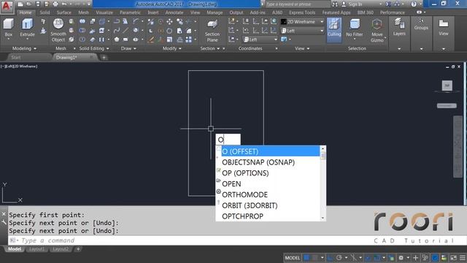Open the 2D Wireframe visual style dropdown
This screenshot has height=263, width=467.
point(302,22)
